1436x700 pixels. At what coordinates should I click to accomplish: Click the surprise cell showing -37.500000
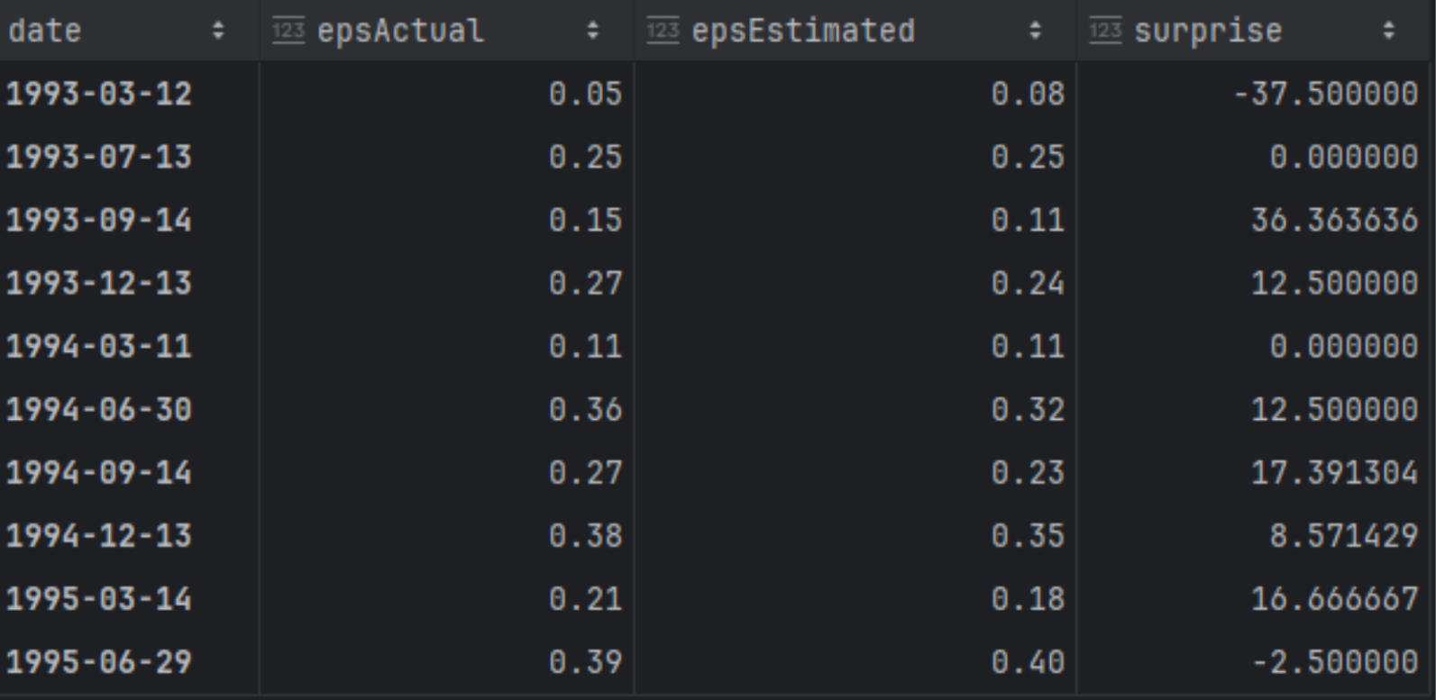[1325, 94]
